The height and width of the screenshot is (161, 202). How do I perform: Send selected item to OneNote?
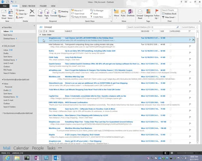click(x=130, y=13)
